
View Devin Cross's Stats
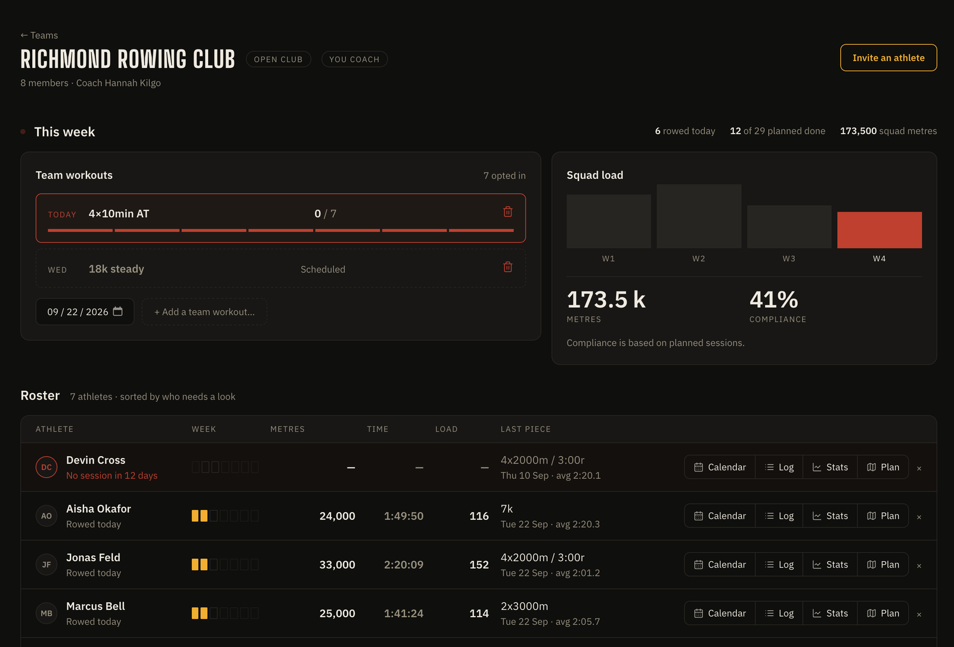(x=830, y=467)
